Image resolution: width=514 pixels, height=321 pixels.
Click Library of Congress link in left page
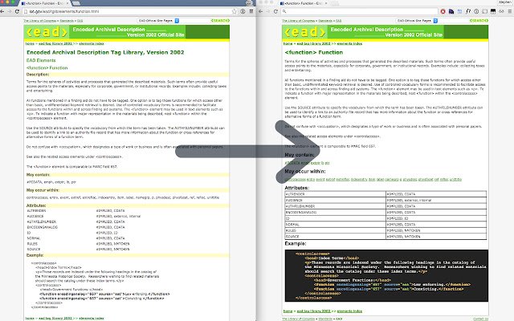[39, 21]
